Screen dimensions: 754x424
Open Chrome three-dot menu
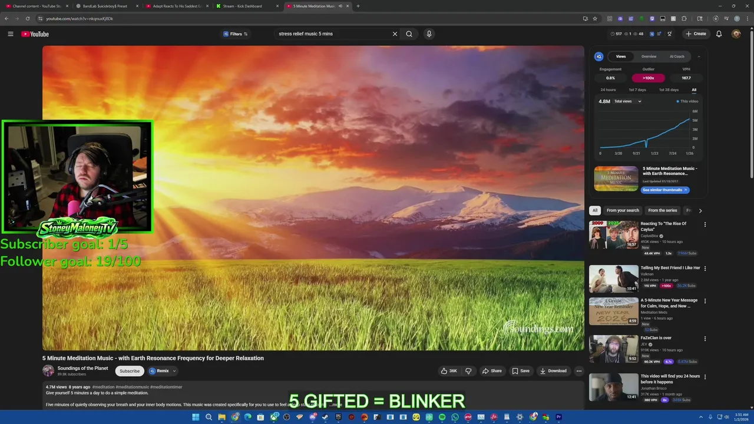[x=747, y=18]
